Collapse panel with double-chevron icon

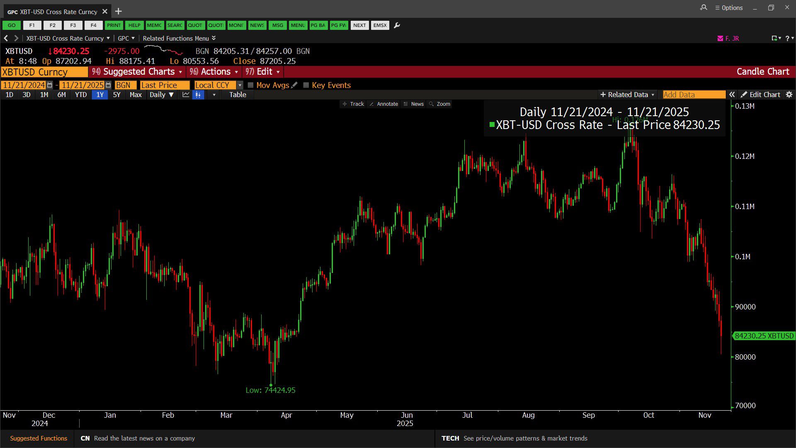click(x=732, y=95)
